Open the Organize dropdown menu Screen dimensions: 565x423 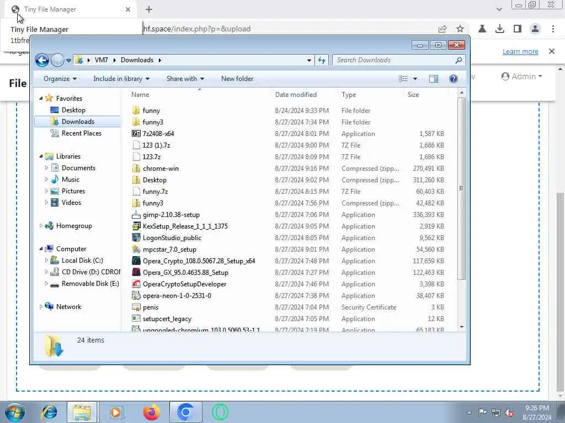60,79
